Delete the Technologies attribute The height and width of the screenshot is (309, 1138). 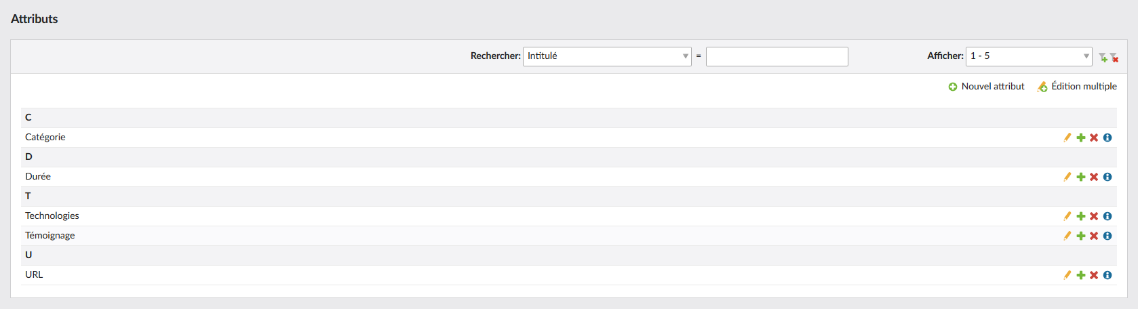click(x=1094, y=216)
